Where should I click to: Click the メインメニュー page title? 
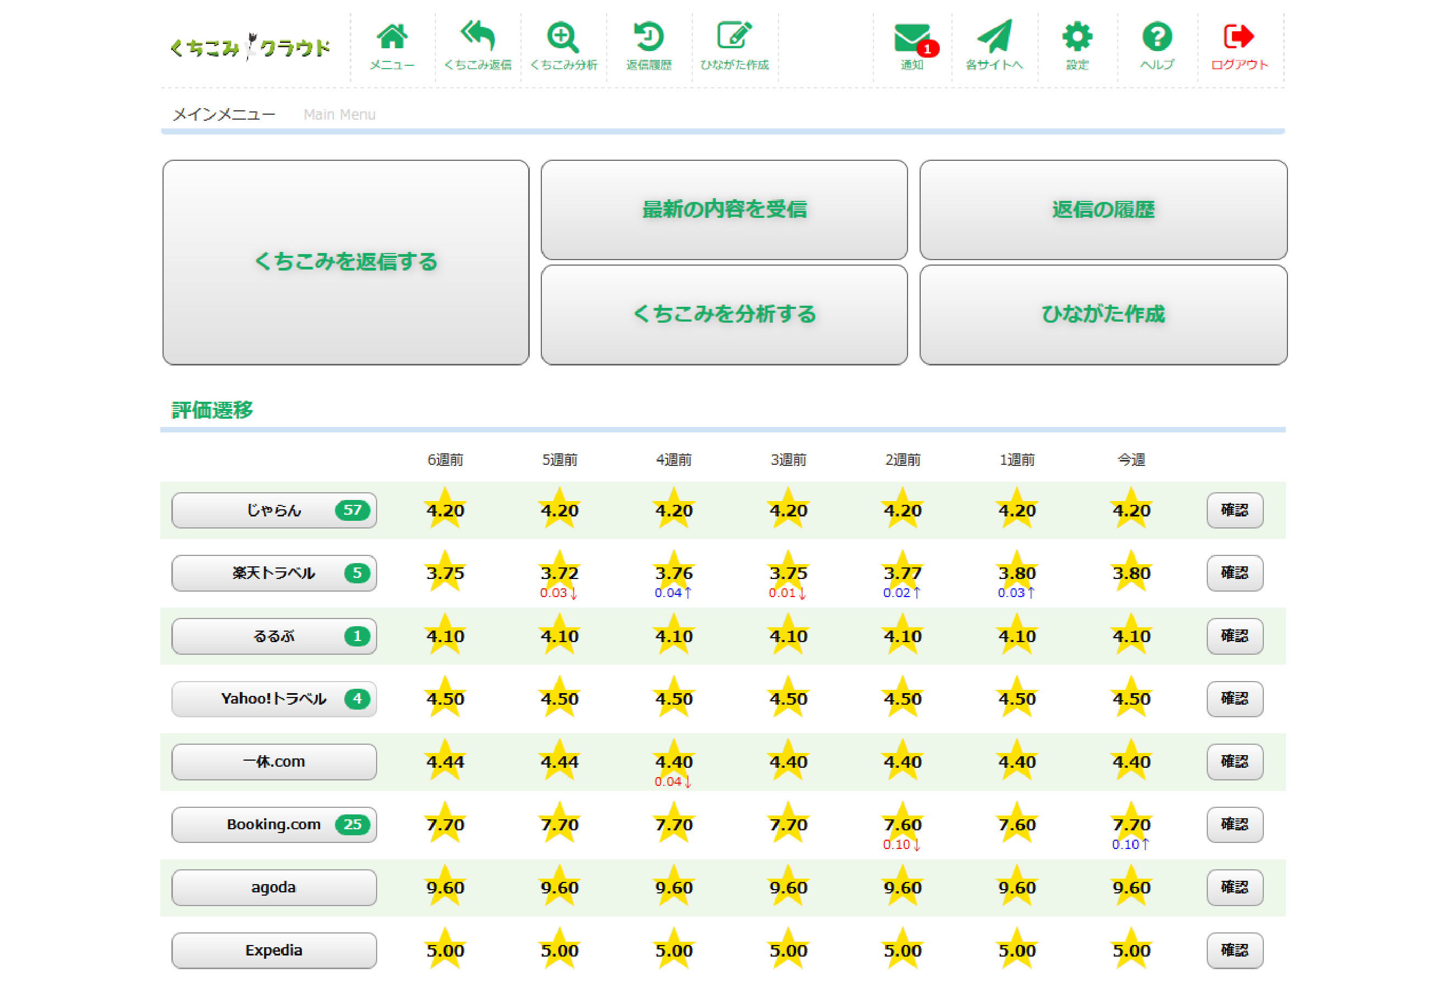click(224, 114)
